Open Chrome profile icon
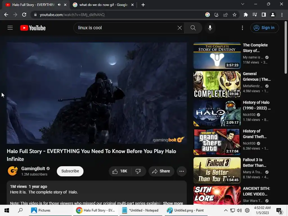Screen dimensions: 288x216 pos(273,15)
